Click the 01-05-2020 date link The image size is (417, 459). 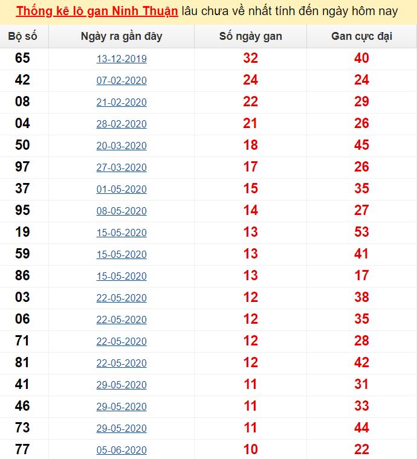click(x=121, y=190)
